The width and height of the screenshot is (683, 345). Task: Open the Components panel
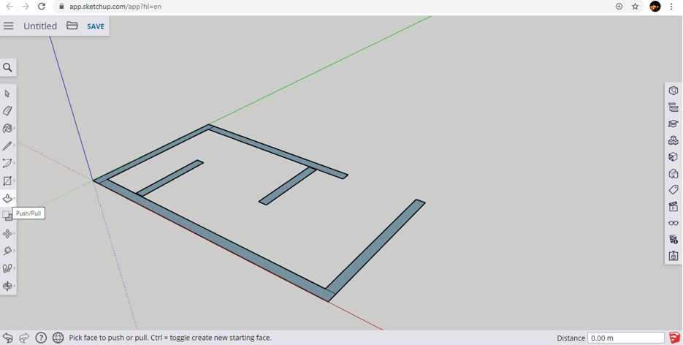674,140
